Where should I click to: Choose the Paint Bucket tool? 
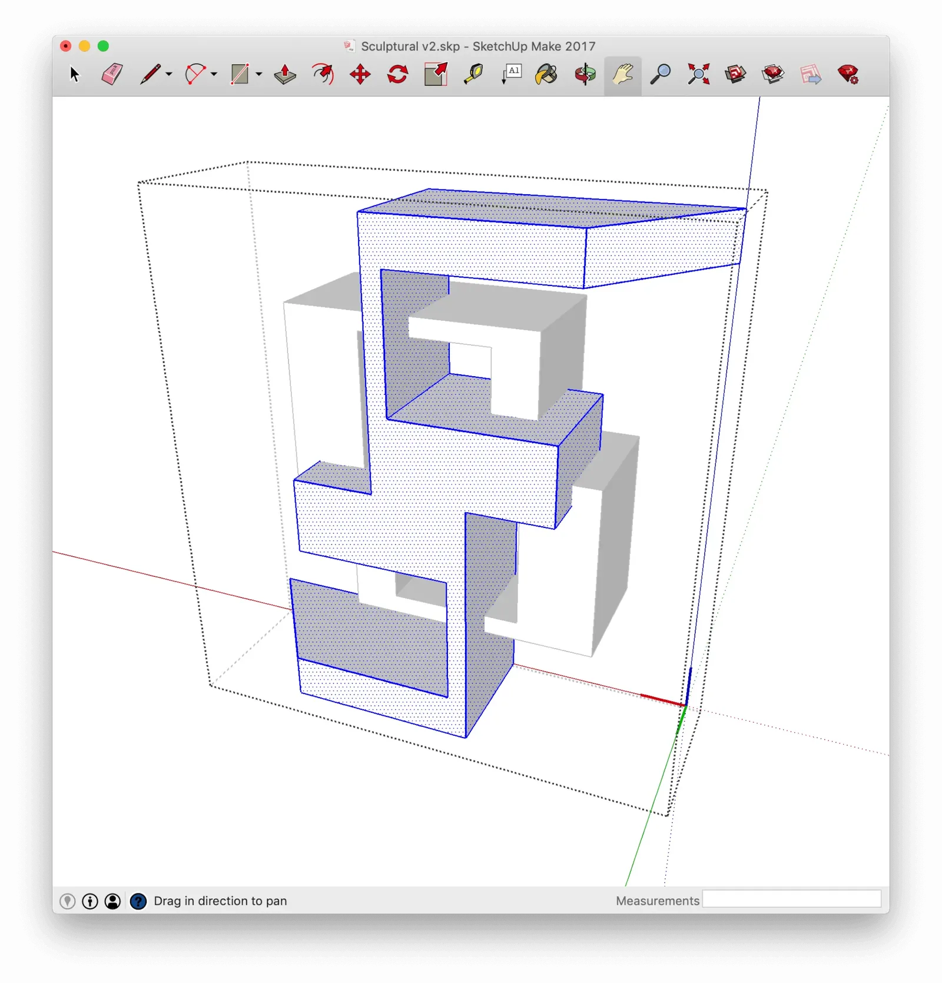[x=548, y=75]
